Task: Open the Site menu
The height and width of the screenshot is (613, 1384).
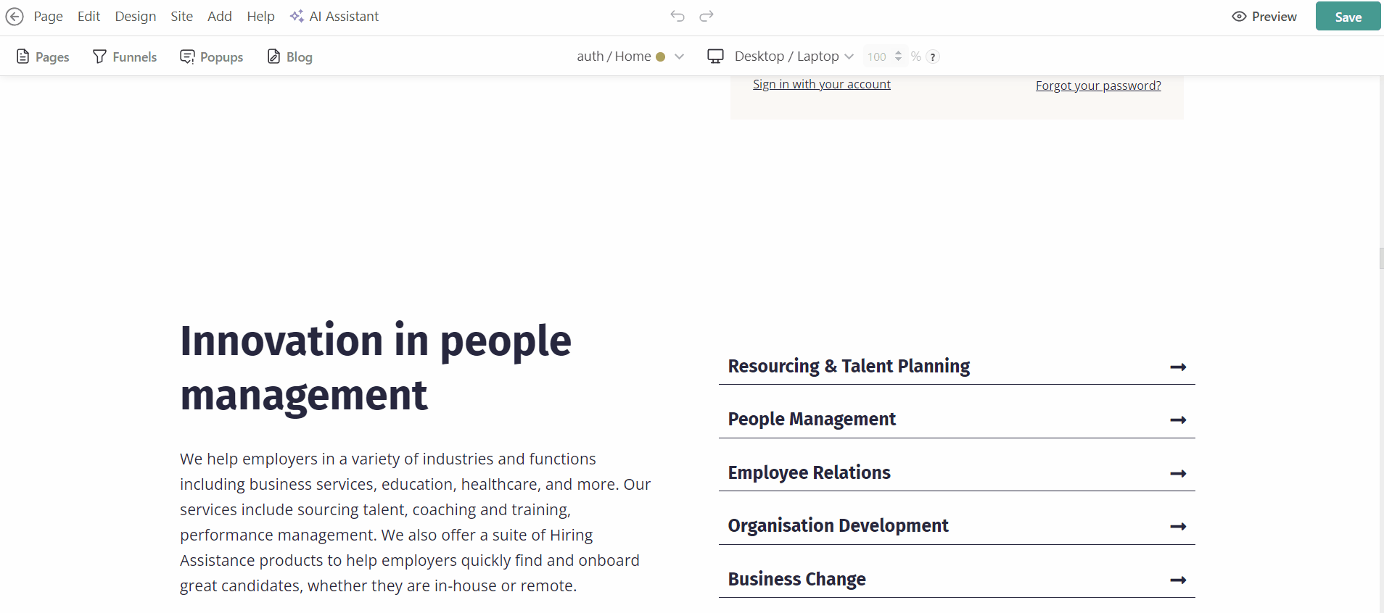Action: tap(181, 17)
